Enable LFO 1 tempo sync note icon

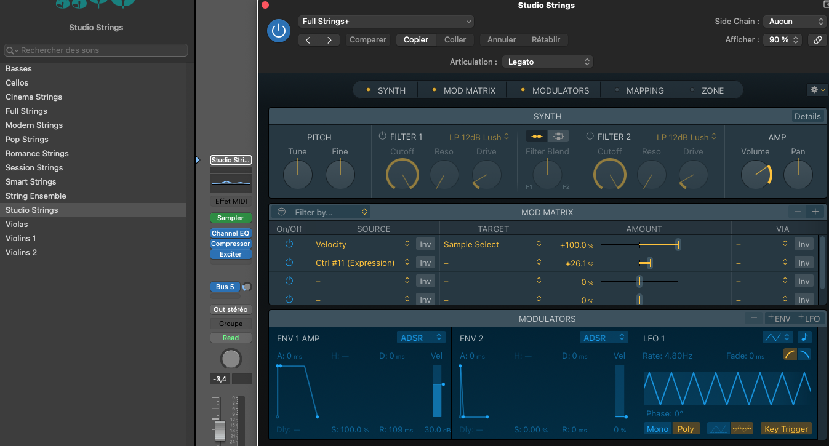(804, 337)
